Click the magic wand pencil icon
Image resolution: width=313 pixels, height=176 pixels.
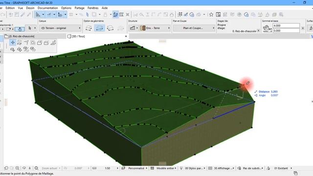pyautogui.click(x=186, y=15)
